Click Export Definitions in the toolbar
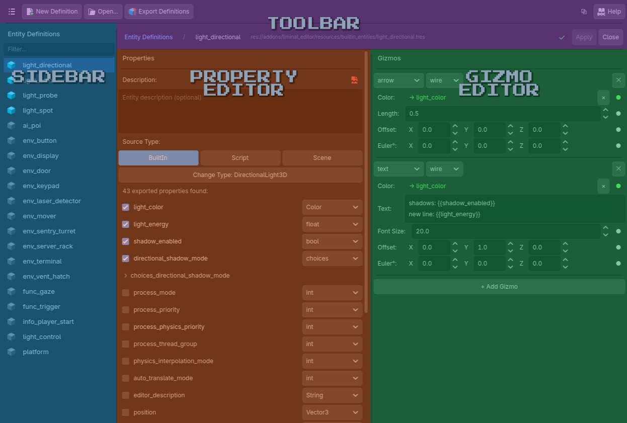 [x=159, y=12]
